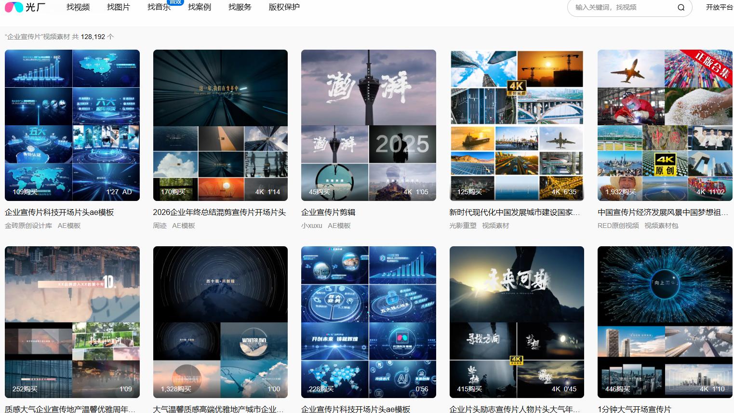Click the 109购买 purchase count
The image size is (734, 413).
tap(25, 192)
